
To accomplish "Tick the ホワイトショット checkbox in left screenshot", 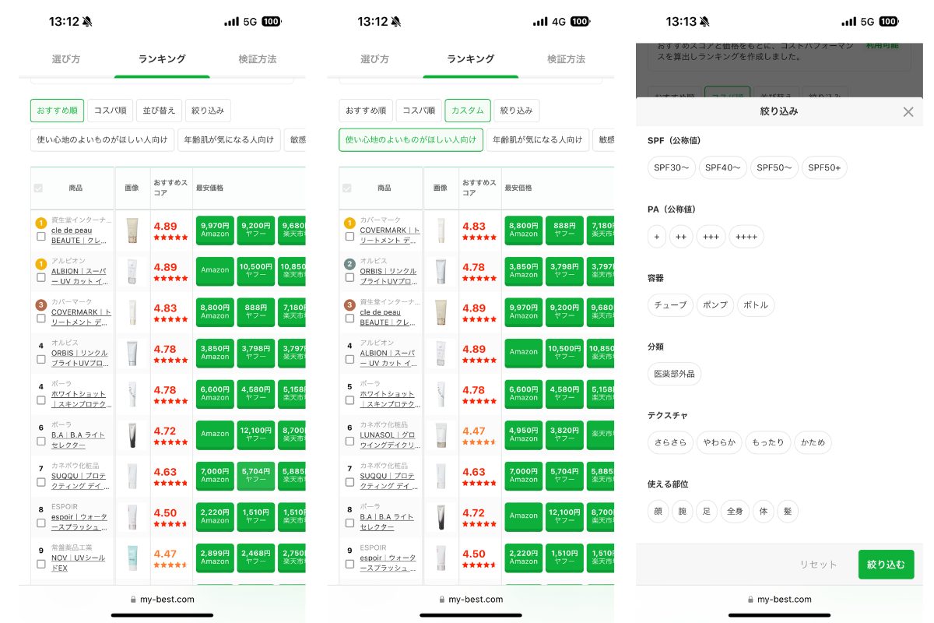I will coord(41,400).
